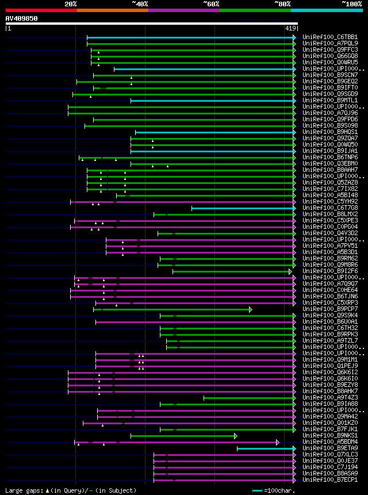Image resolution: width=368 pixels, height=495 pixels.
Task: Click the UniRef100_Q9MA42 label
Action: tap(330, 416)
